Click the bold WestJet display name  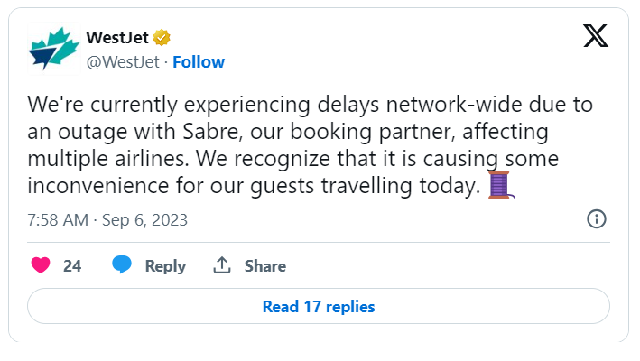pyautogui.click(x=117, y=38)
